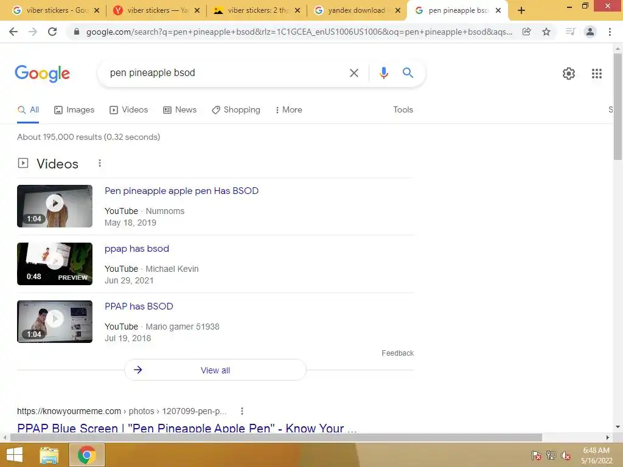Screen dimensions: 623x467
Task: Click the knowyourmeme.com URL breadcrumb
Action: [x=122, y=412]
